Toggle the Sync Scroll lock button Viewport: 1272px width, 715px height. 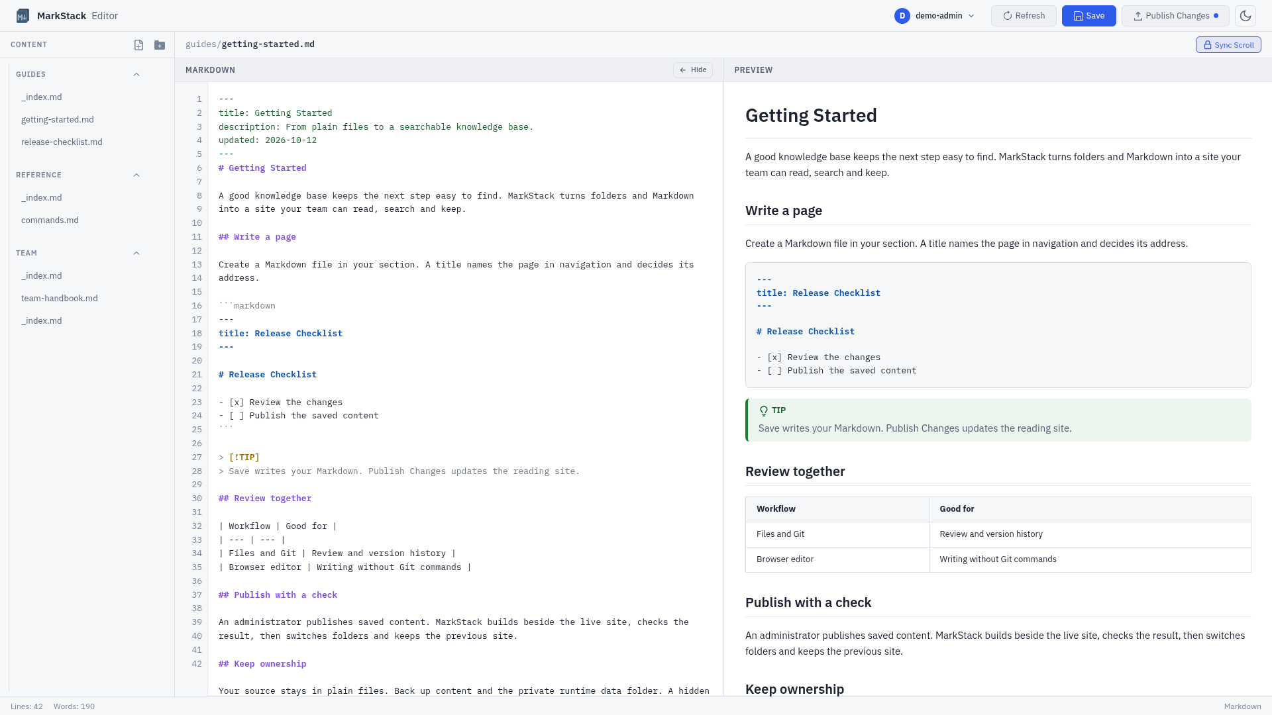coord(1228,45)
